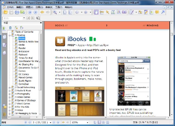
Task: Open the Layers side panel icon
Action: click(x=4, y=53)
